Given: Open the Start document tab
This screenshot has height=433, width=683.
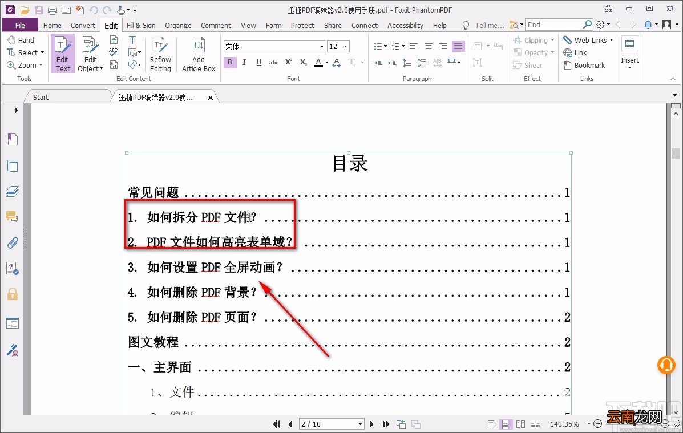Looking at the screenshot, I should [41, 97].
